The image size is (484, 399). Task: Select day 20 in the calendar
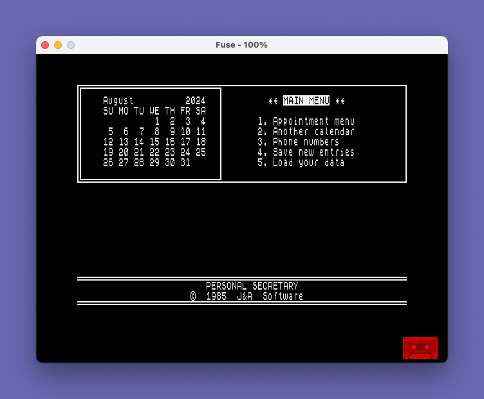click(x=124, y=152)
